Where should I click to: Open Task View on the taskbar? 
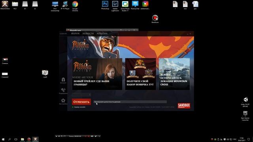coord(16,139)
